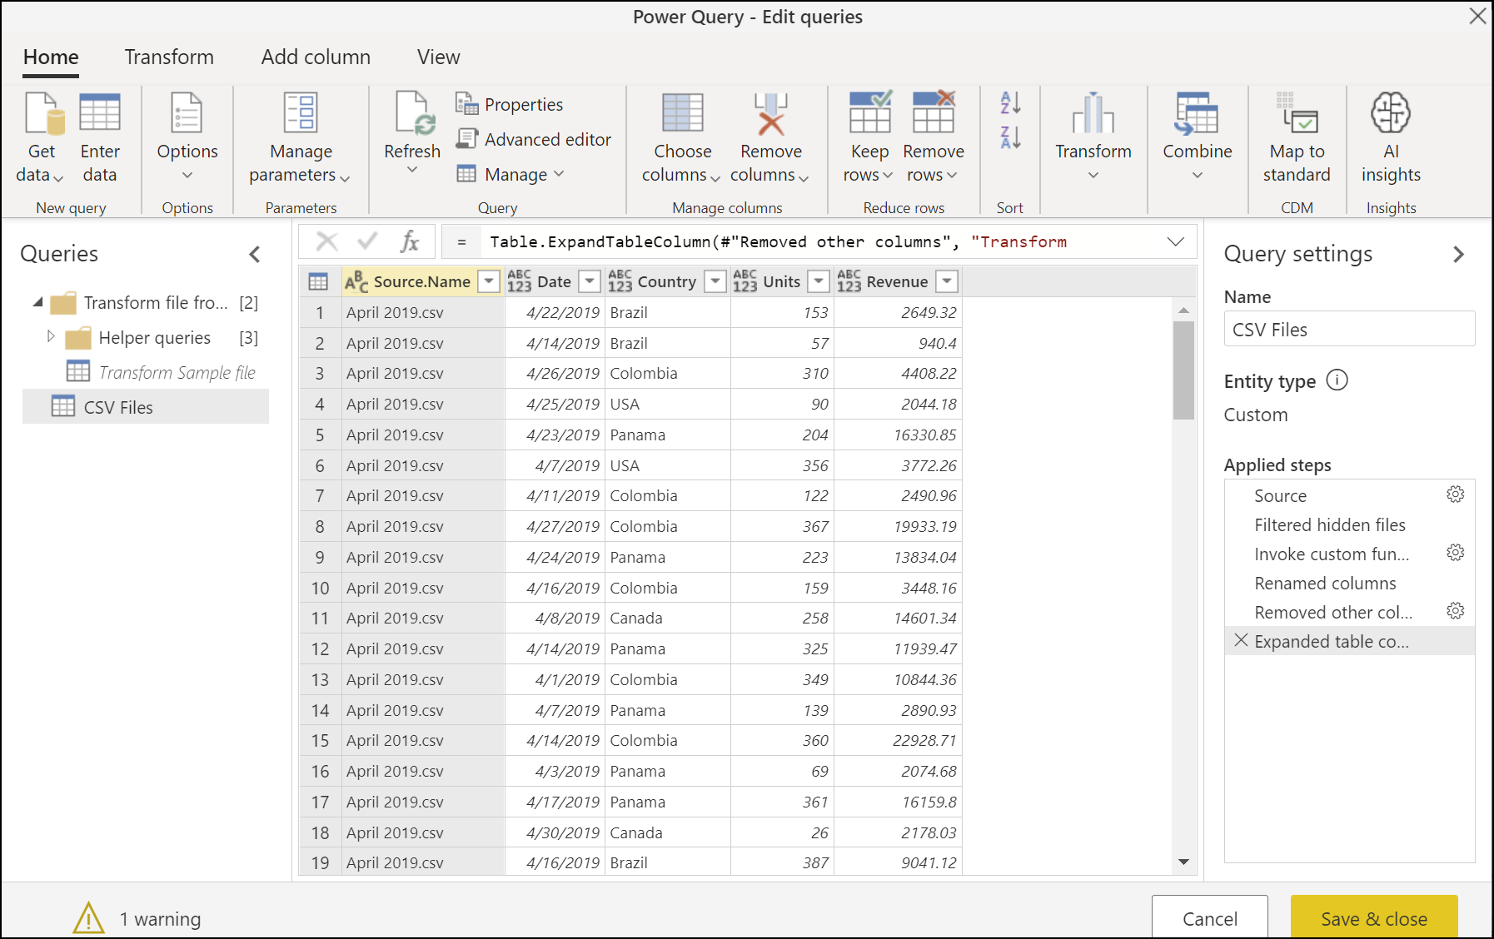Select the Source applied step
Screen dimensions: 1494x939
click(1349, 495)
